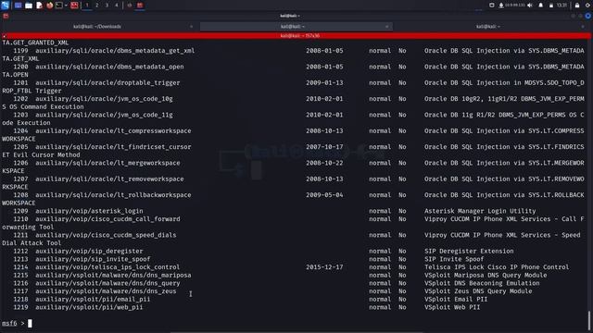
Task: Click the show desktop panel icon
Action: tap(18, 6)
